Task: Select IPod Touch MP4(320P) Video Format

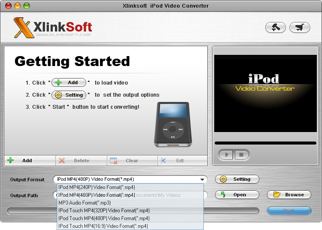Action: click(x=130, y=211)
